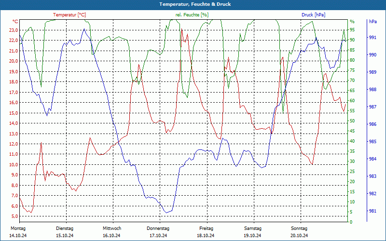Click the 'hPa' unit label on the pressure axis
Screen dimensions: 386x241
pos(372,21)
